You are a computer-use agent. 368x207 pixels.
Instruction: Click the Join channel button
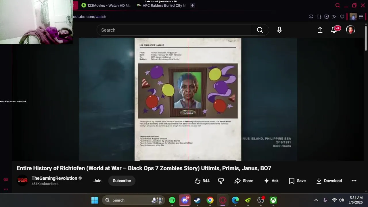tap(97, 181)
